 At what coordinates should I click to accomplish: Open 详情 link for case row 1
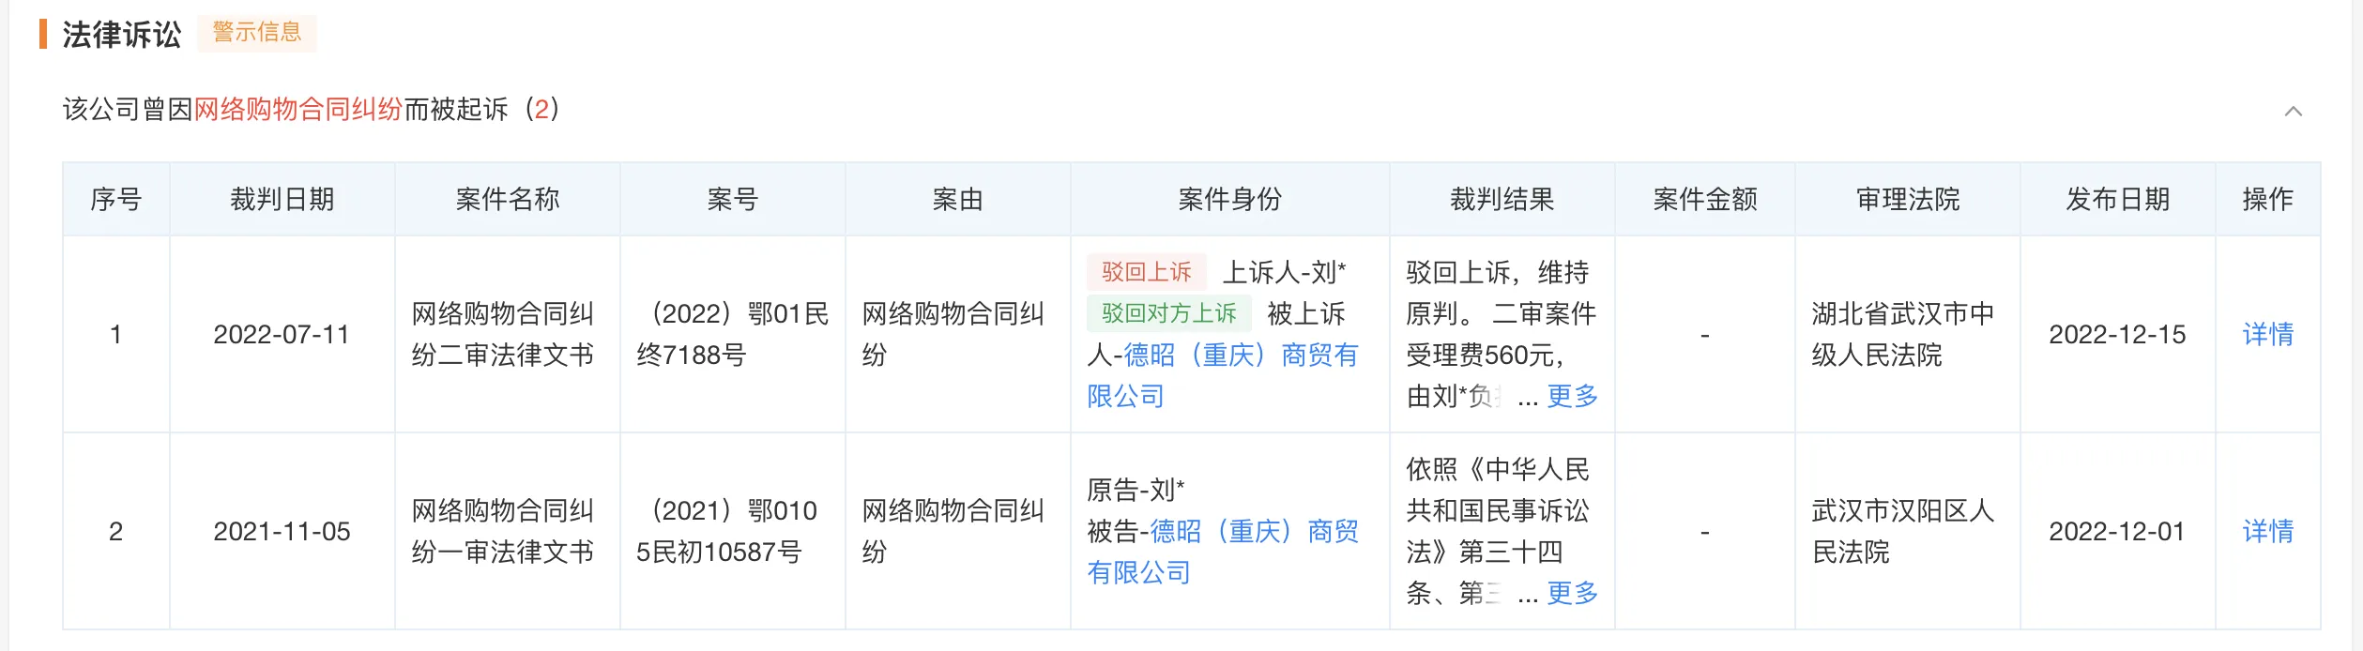coord(2267,334)
